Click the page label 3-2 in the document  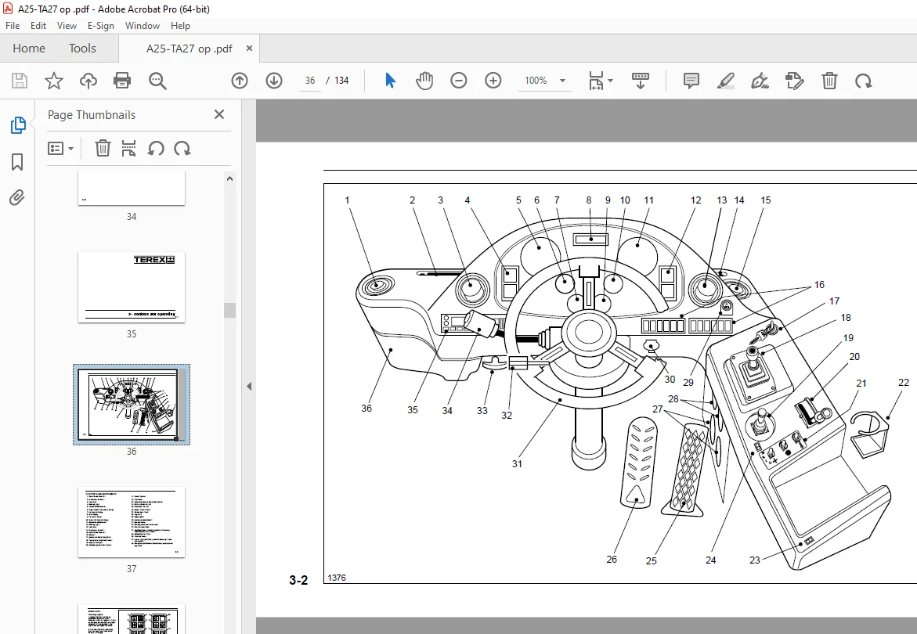click(298, 580)
